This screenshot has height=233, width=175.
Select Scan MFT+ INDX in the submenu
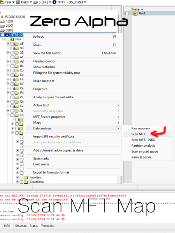click(148, 140)
